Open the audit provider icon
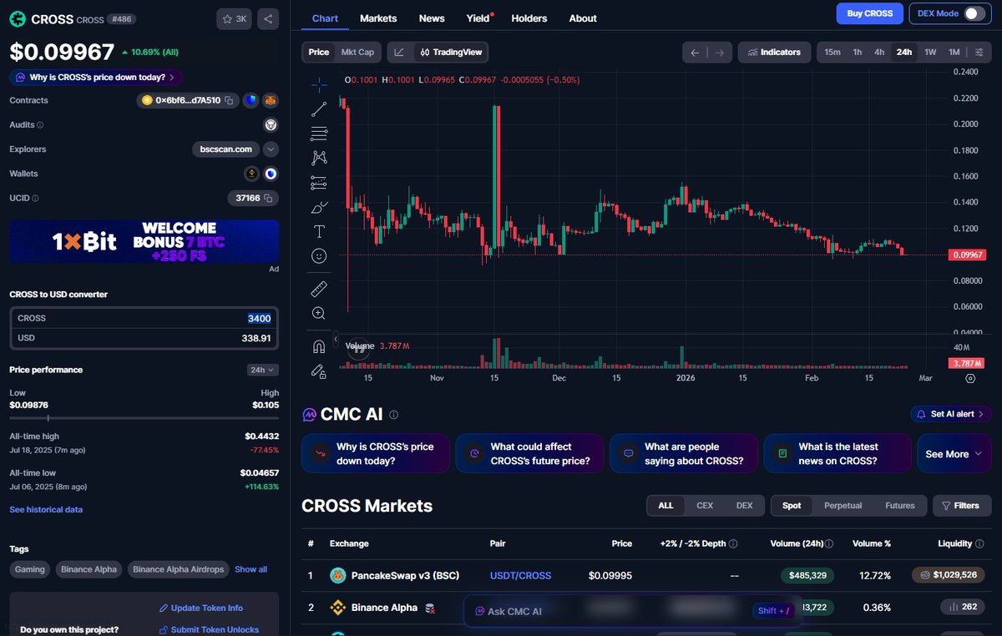This screenshot has width=1002, height=636. coord(271,125)
